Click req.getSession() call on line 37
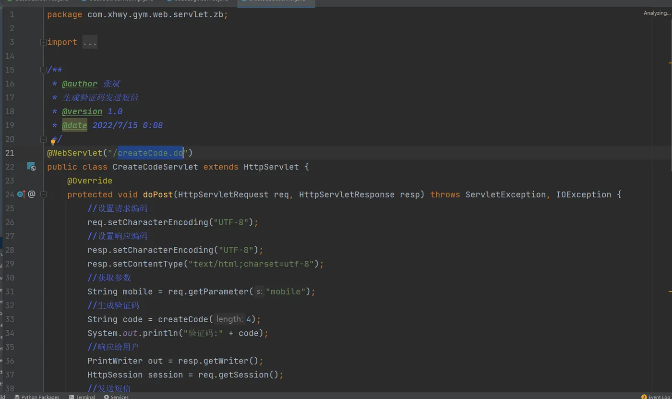 coord(239,375)
